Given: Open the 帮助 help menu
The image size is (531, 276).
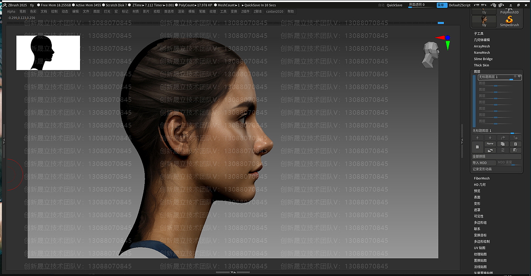Looking at the screenshot, I should coord(290,12).
